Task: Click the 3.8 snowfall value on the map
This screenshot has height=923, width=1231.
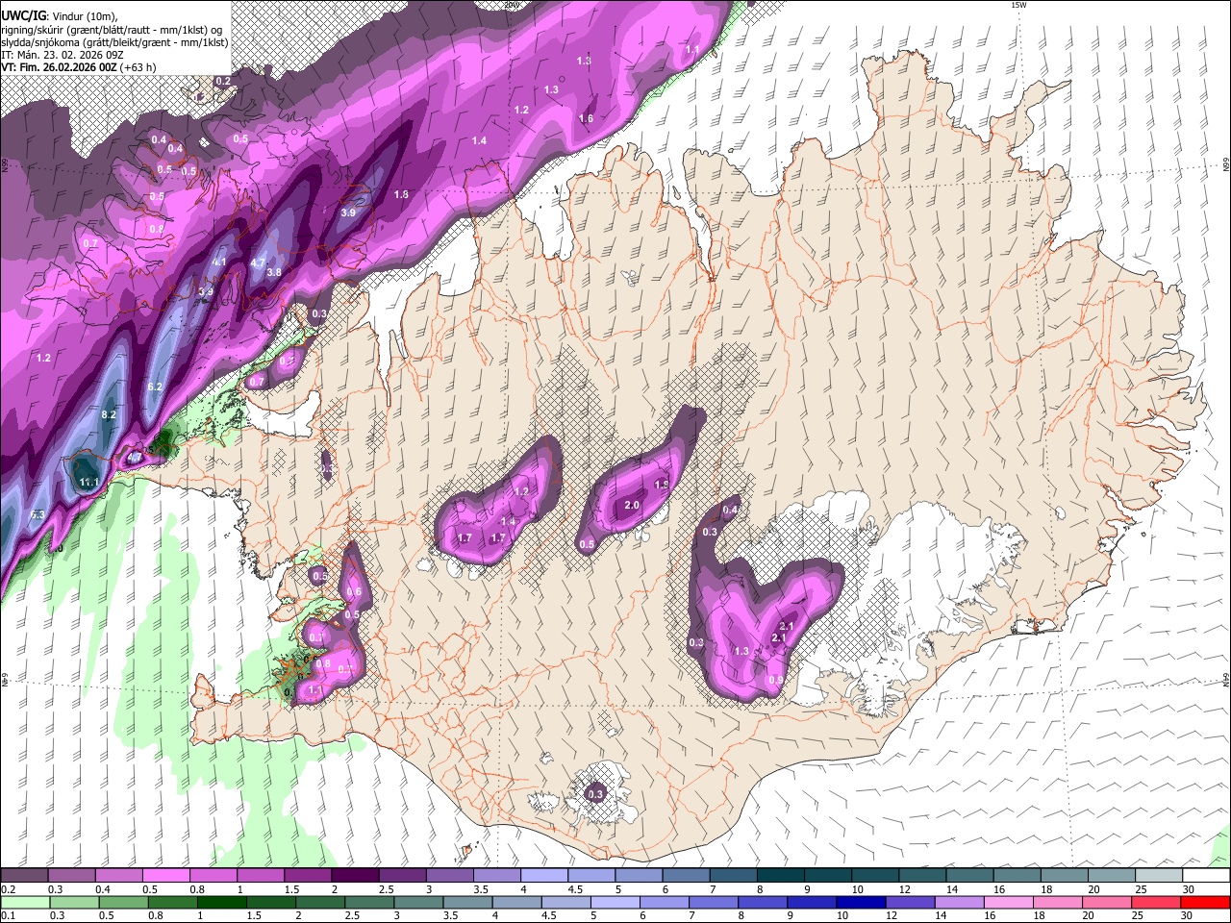Action: point(274,272)
